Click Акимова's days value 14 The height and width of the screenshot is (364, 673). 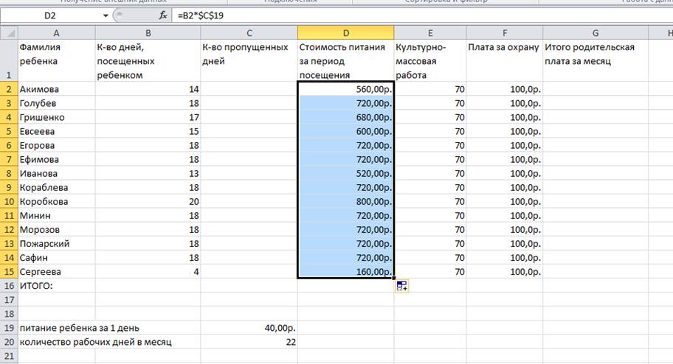pyautogui.click(x=148, y=89)
